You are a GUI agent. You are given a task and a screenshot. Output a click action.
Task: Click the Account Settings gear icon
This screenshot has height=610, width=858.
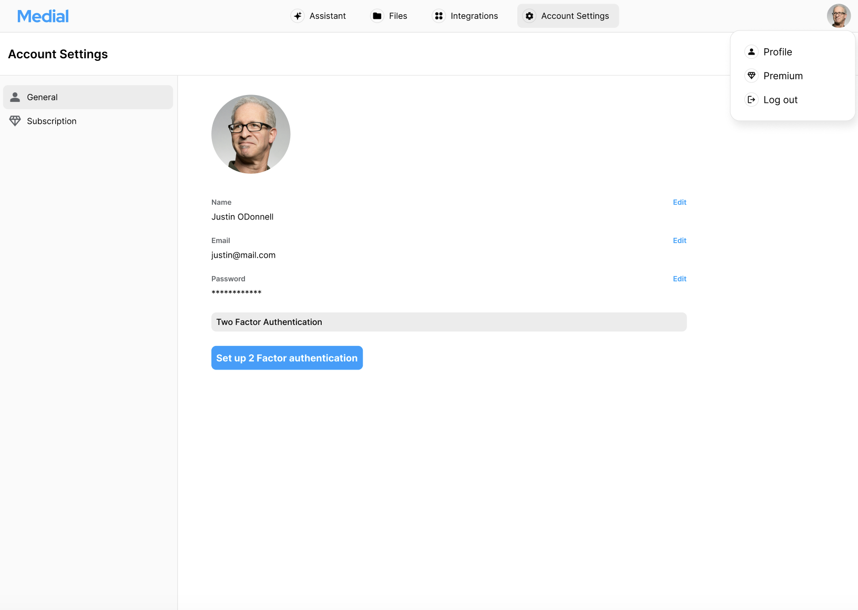pyautogui.click(x=529, y=16)
